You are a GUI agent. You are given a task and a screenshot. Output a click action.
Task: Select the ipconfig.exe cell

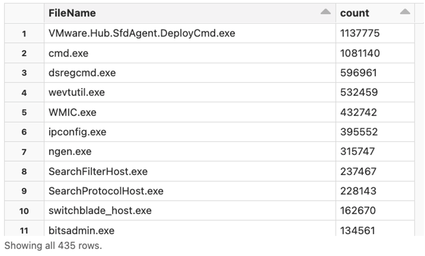click(x=77, y=132)
